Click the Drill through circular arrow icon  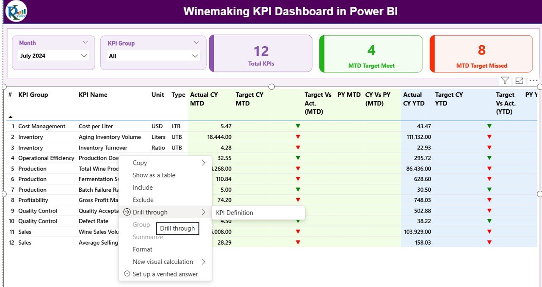127,212
